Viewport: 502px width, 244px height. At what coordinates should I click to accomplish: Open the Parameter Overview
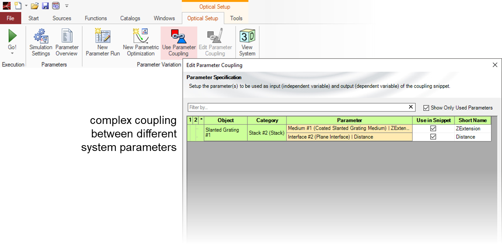67,42
